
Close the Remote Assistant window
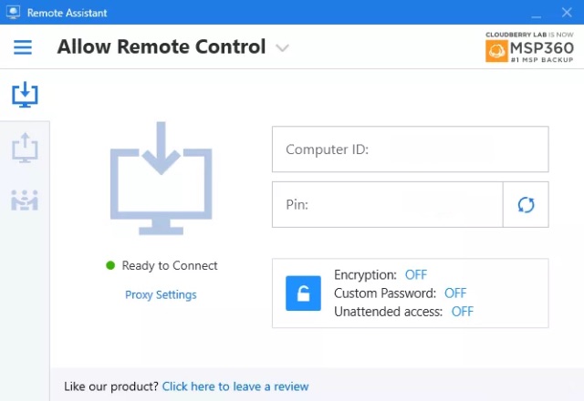(x=567, y=12)
